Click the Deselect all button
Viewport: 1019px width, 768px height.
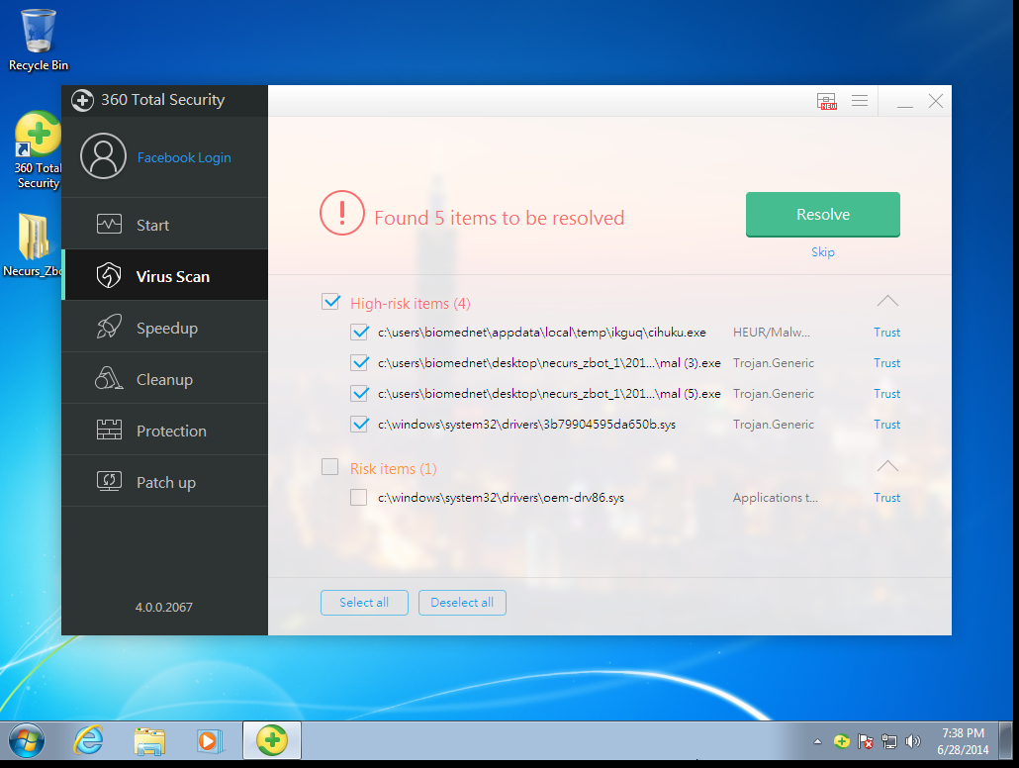[x=462, y=603]
